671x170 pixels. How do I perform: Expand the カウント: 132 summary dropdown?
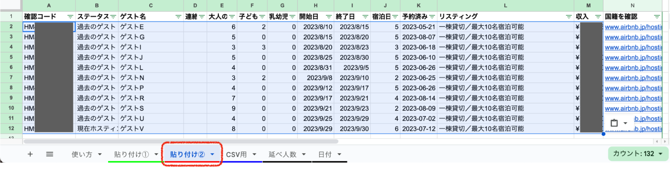point(660,154)
